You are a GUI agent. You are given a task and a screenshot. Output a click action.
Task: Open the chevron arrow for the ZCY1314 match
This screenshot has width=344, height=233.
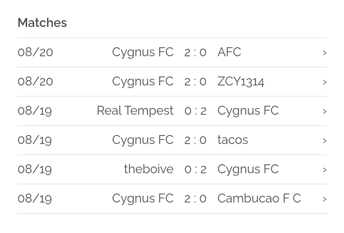[x=324, y=82]
